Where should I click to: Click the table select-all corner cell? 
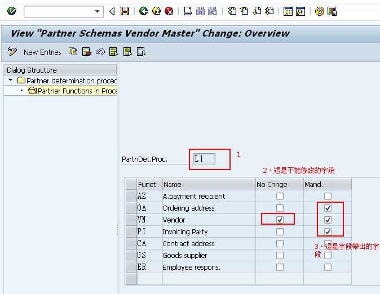pyautogui.click(x=131, y=185)
